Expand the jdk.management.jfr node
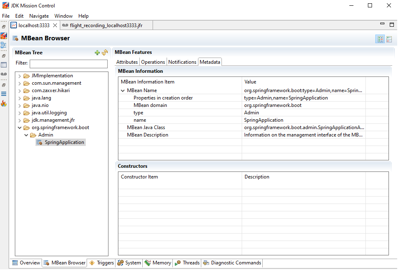The image size is (398, 271). [19, 120]
